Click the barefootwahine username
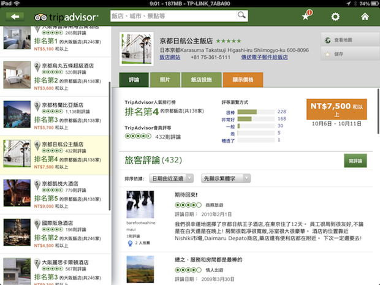The width and height of the screenshot is (380, 285). tap(141, 222)
